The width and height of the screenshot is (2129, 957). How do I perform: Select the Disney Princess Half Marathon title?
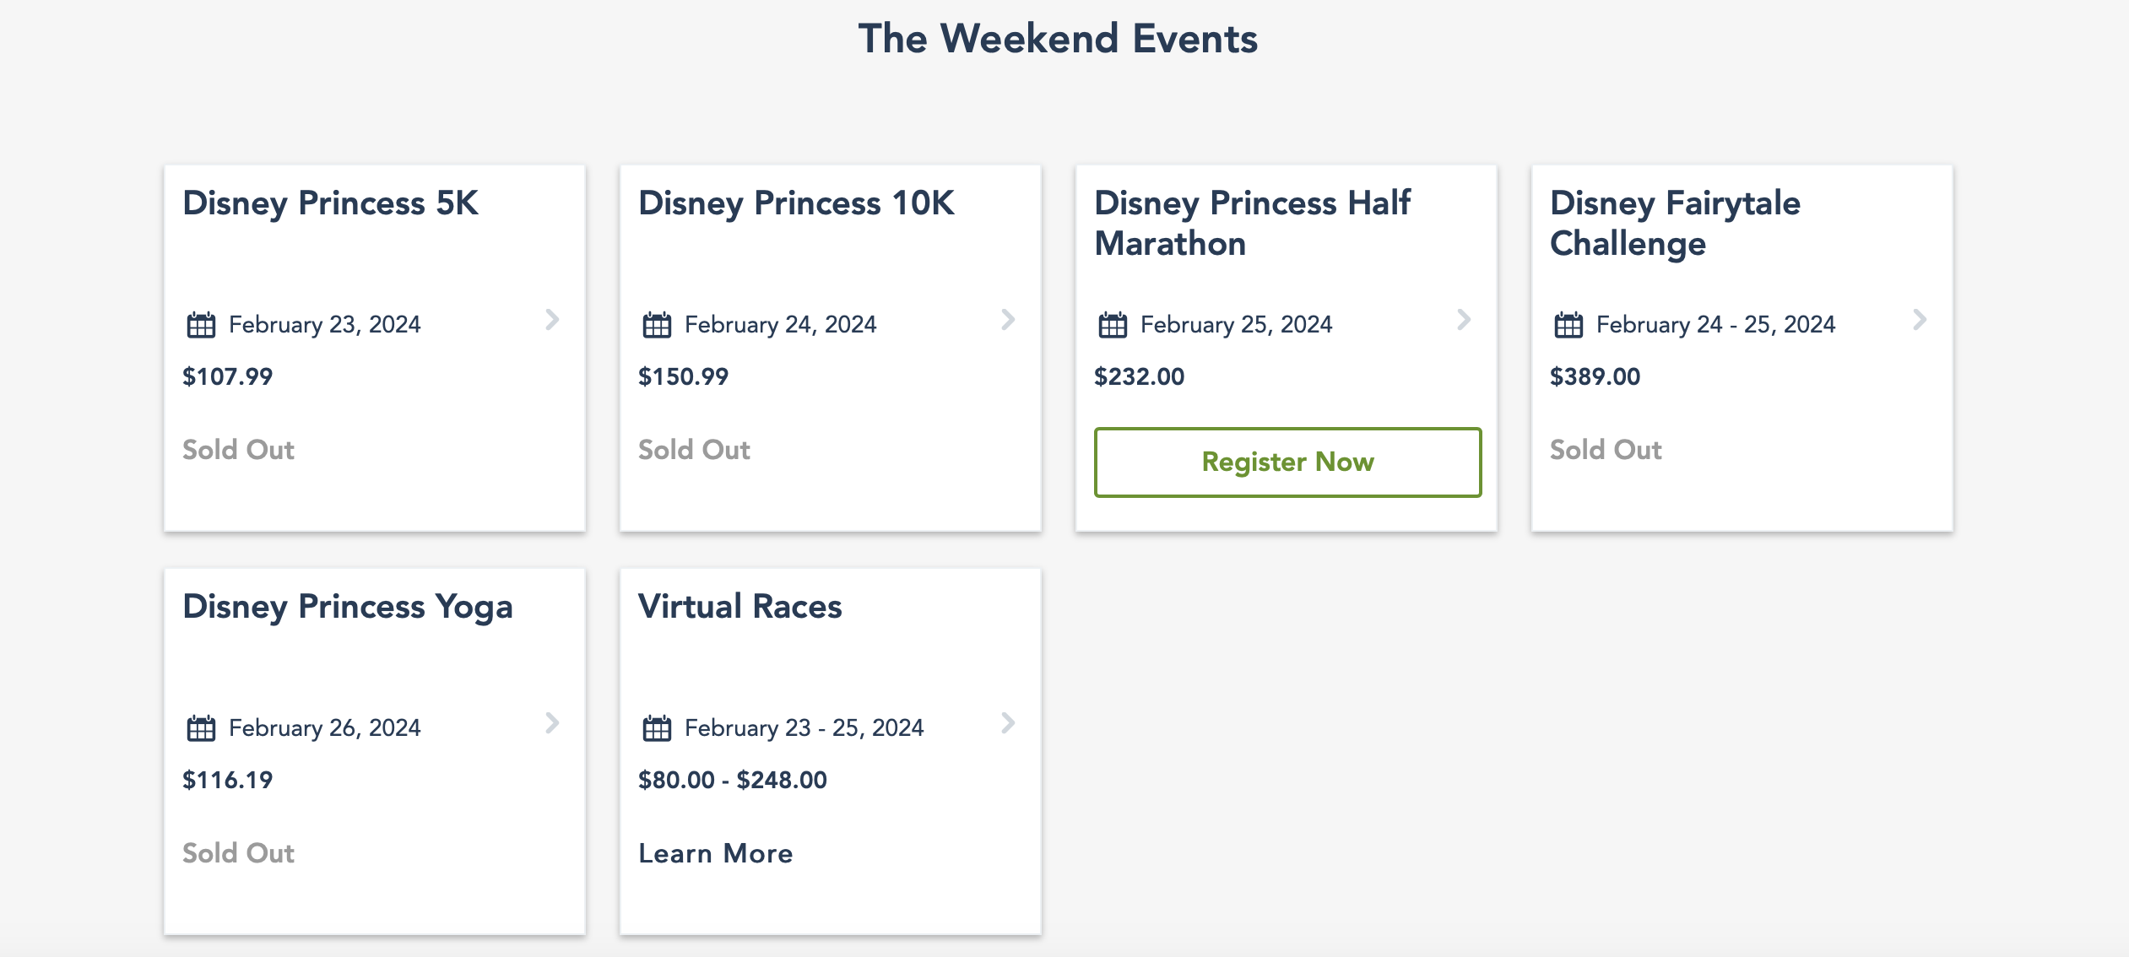1252,223
